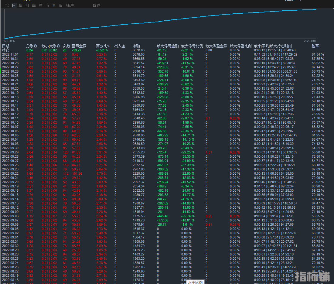Image resolution: width=334 pixels, height=284 pixels.
Task: Open the 轨迹 track tab
Action: (x=96, y=5)
